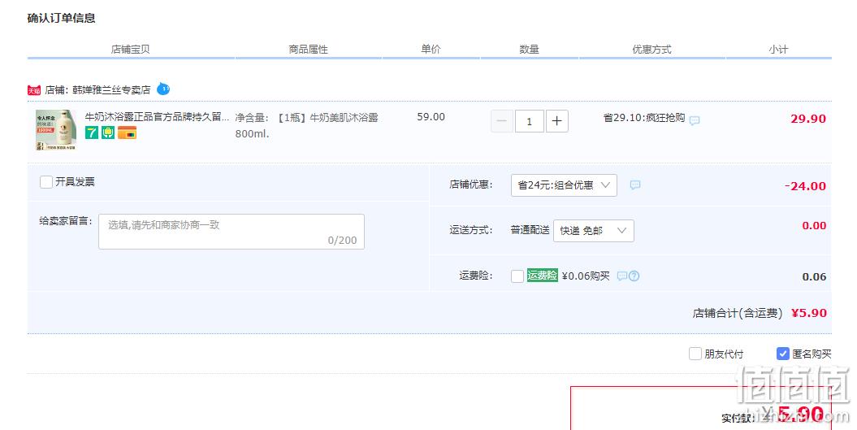This screenshot has height=430, width=857.
Task: Check the 开具发票 invoice checkbox
Action: coord(46,181)
